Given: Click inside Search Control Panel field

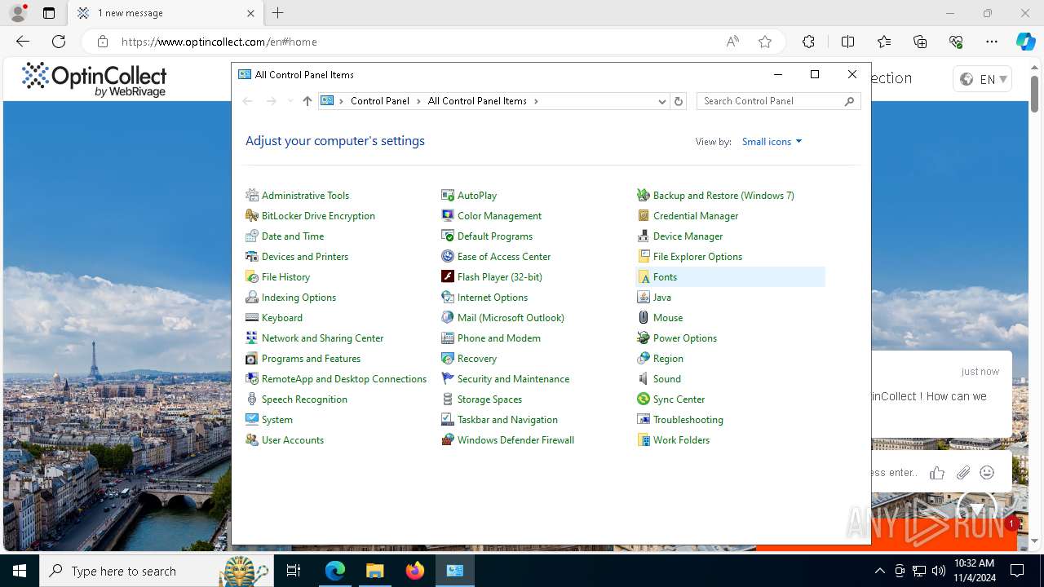Looking at the screenshot, I should click(x=771, y=101).
